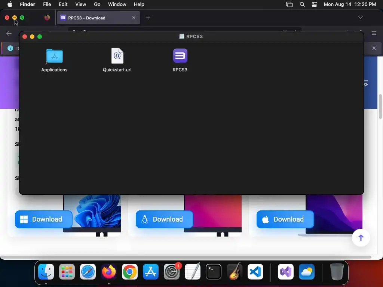Expand the Firefox list all tabs chevron

point(361,18)
